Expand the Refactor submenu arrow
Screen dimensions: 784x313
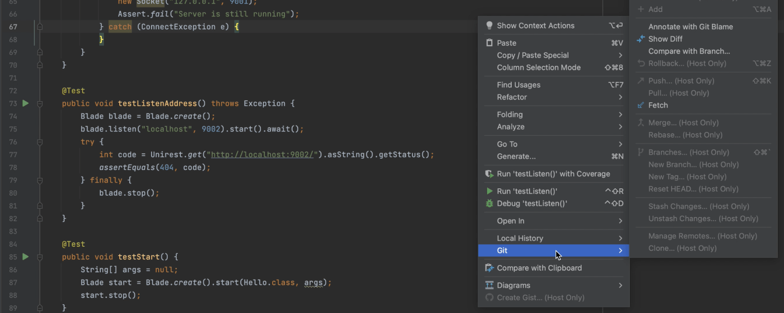click(x=620, y=97)
